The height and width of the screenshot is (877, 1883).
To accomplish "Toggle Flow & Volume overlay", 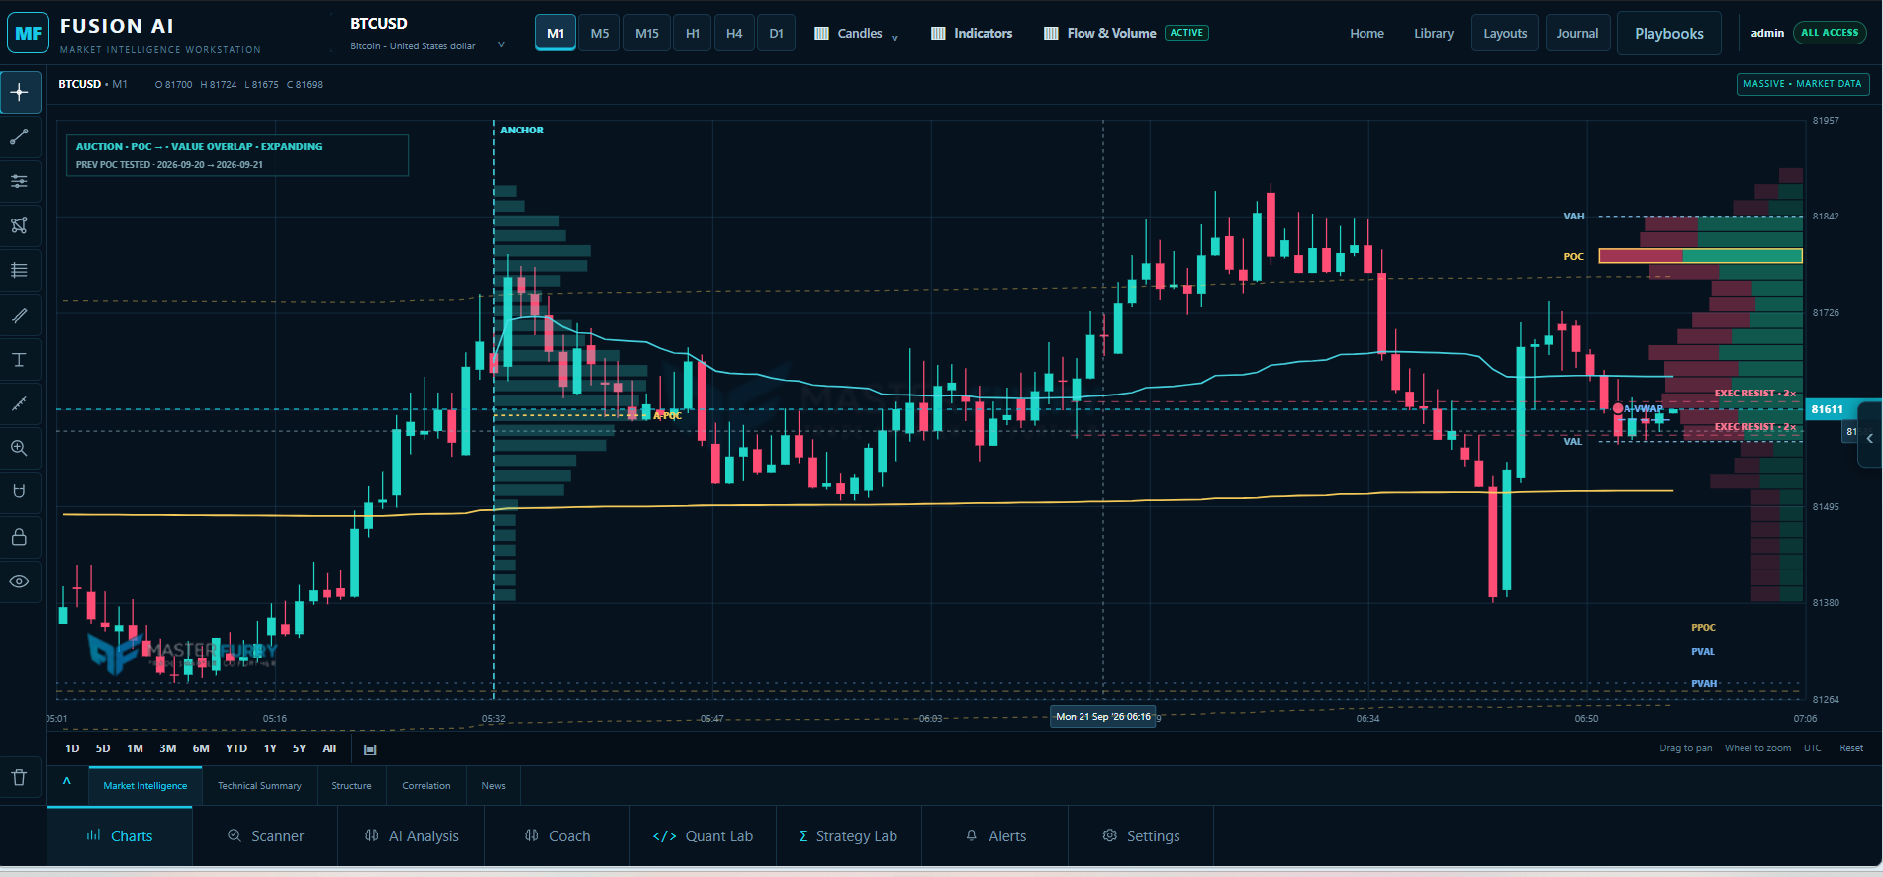I will pos(1126,34).
